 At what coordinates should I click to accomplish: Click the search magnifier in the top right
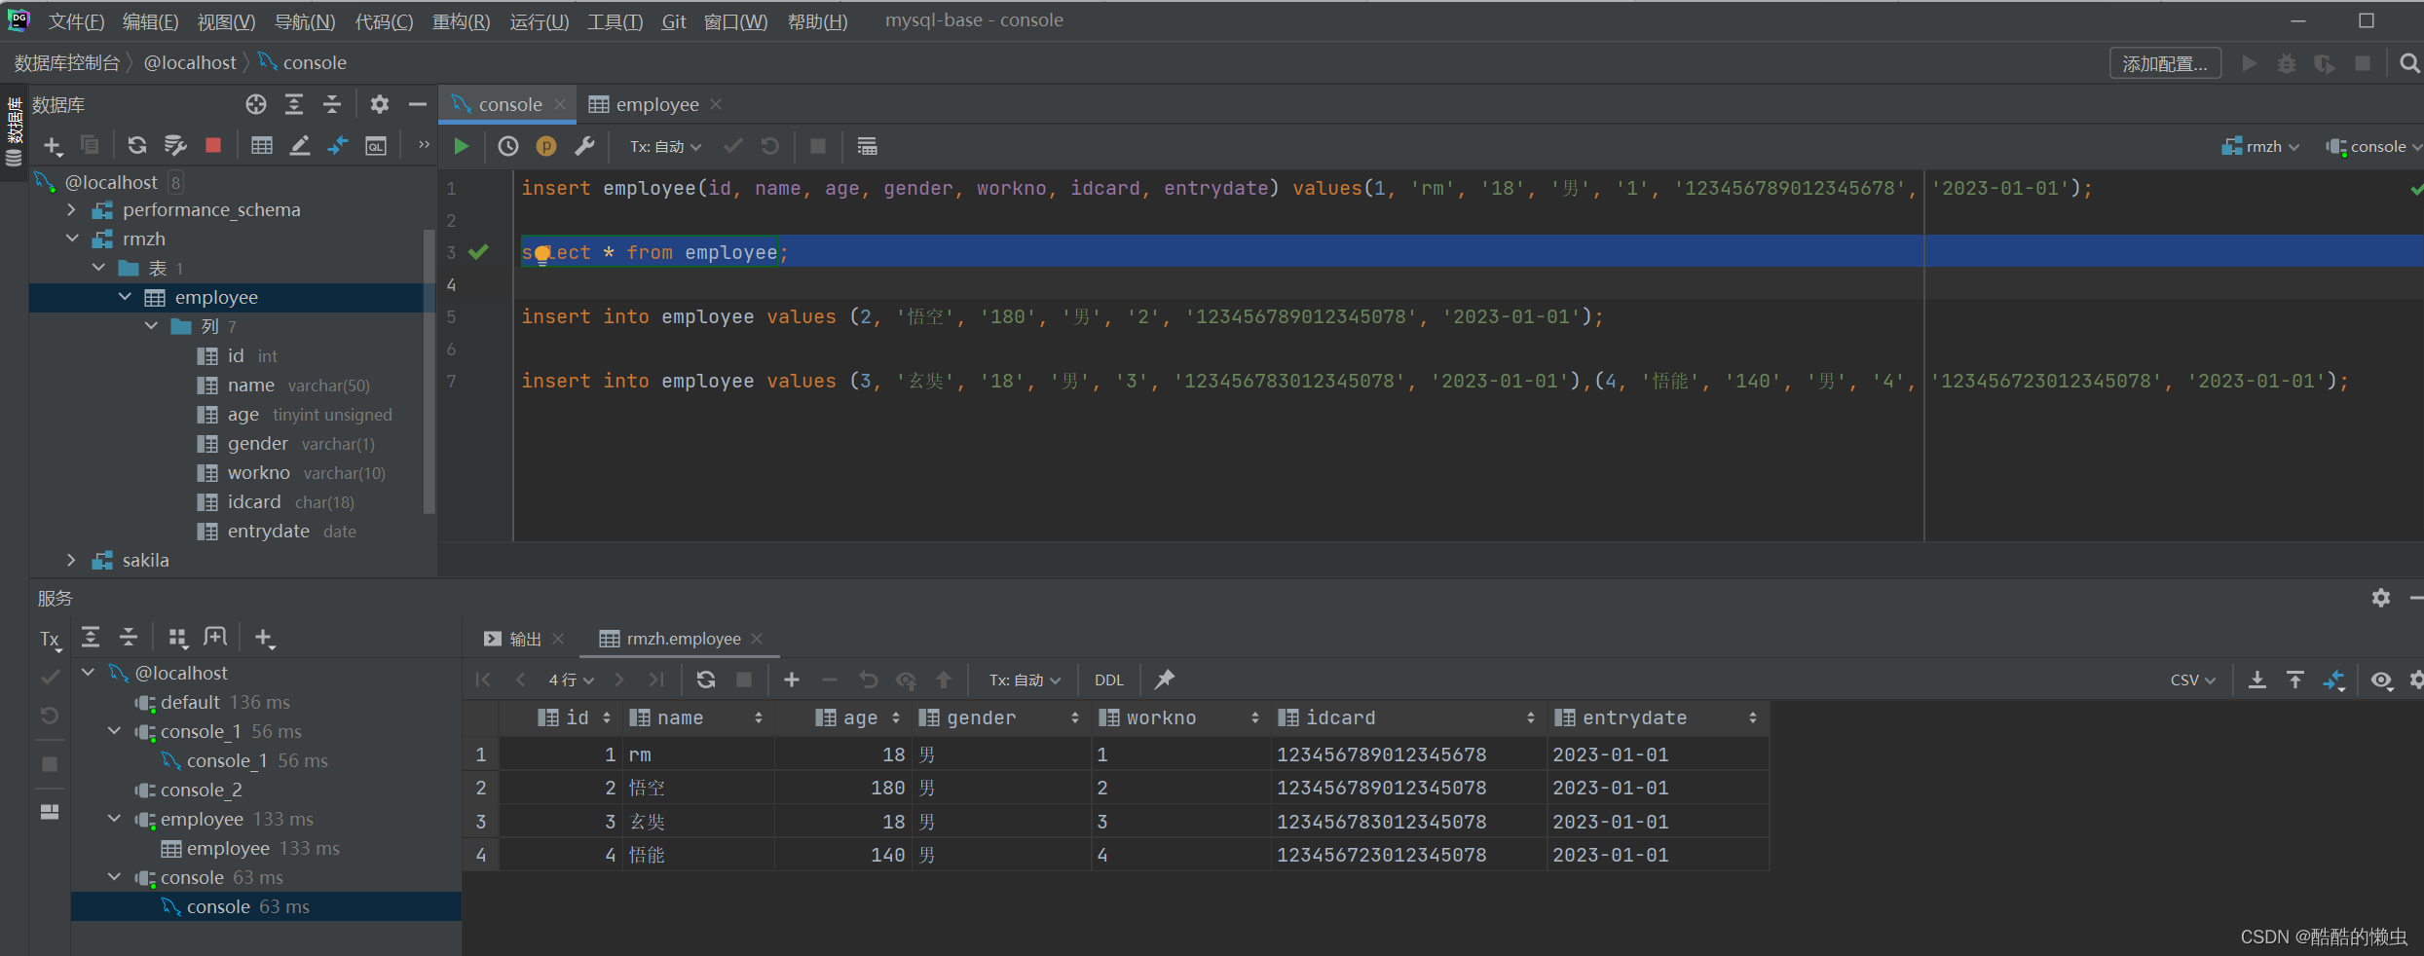tap(2409, 63)
